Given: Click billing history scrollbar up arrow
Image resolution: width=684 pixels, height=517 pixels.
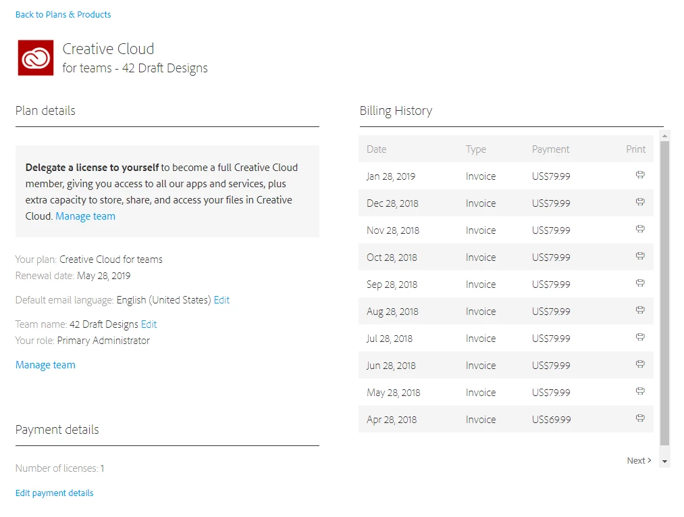Looking at the screenshot, I should pyautogui.click(x=665, y=136).
